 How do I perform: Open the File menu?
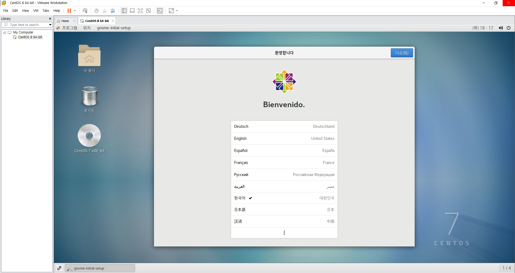[x=6, y=11]
